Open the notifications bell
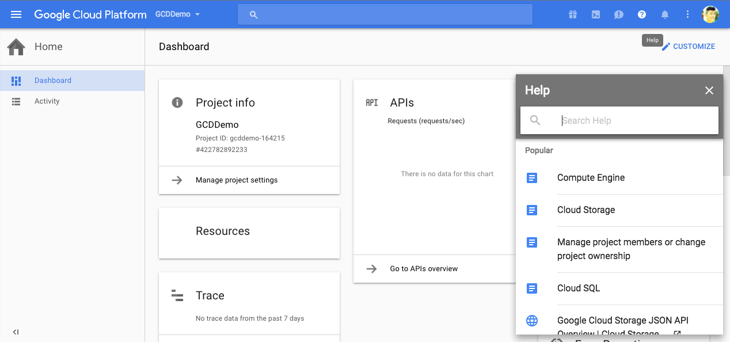This screenshot has height=342, width=730. [665, 14]
